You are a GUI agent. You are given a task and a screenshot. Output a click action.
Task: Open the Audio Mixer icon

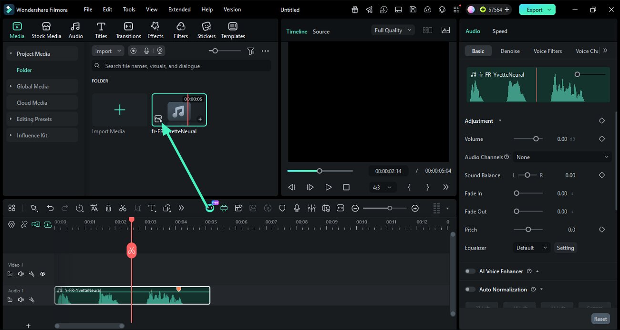click(311, 208)
